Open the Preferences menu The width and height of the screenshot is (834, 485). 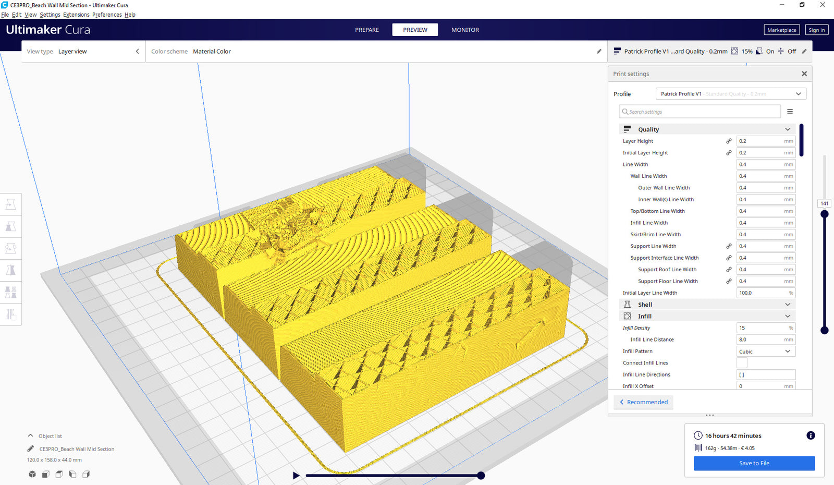pos(107,15)
